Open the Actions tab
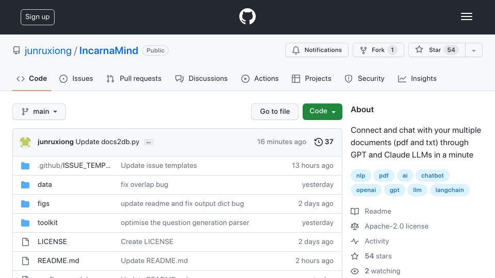The height and width of the screenshot is (278, 495). pos(260,78)
